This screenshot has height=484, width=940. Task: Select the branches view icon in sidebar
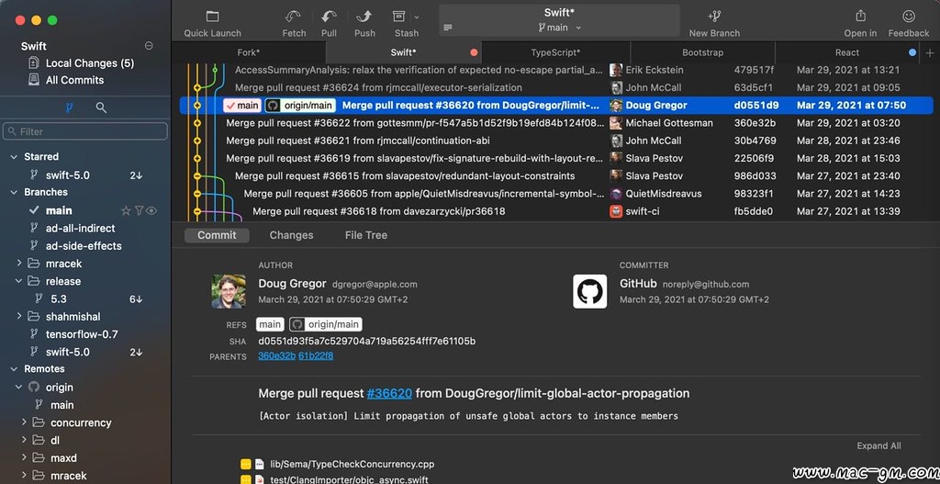tap(69, 108)
